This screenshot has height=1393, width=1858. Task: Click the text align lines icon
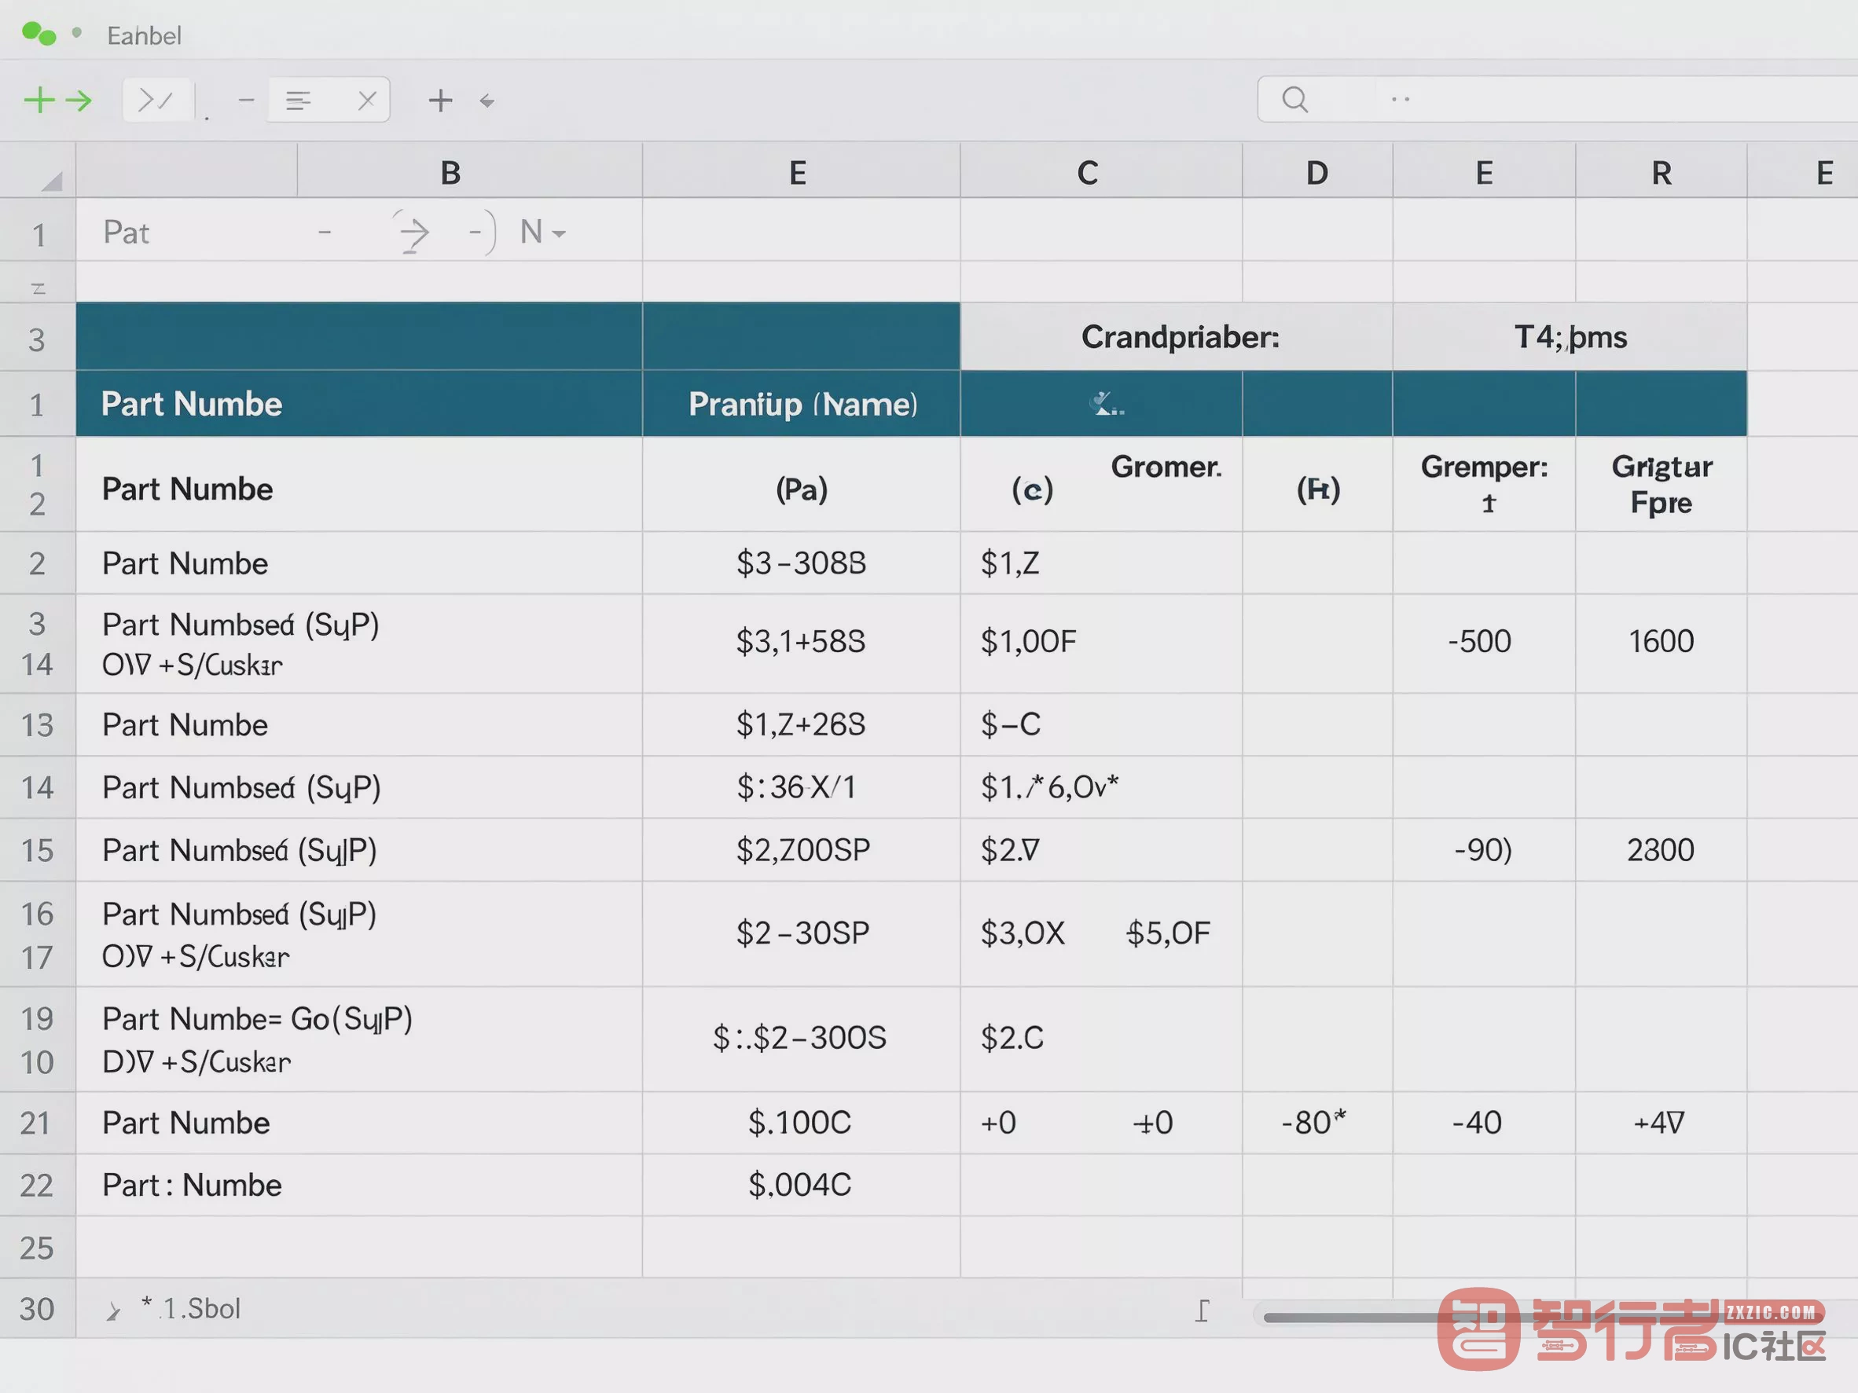298,101
